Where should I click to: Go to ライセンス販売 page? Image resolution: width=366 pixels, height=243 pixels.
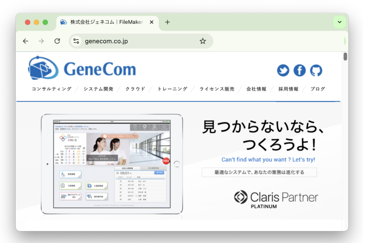(x=217, y=89)
